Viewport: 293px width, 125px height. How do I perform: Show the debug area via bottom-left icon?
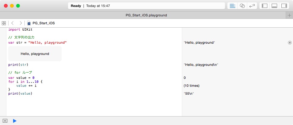(x=5, y=121)
